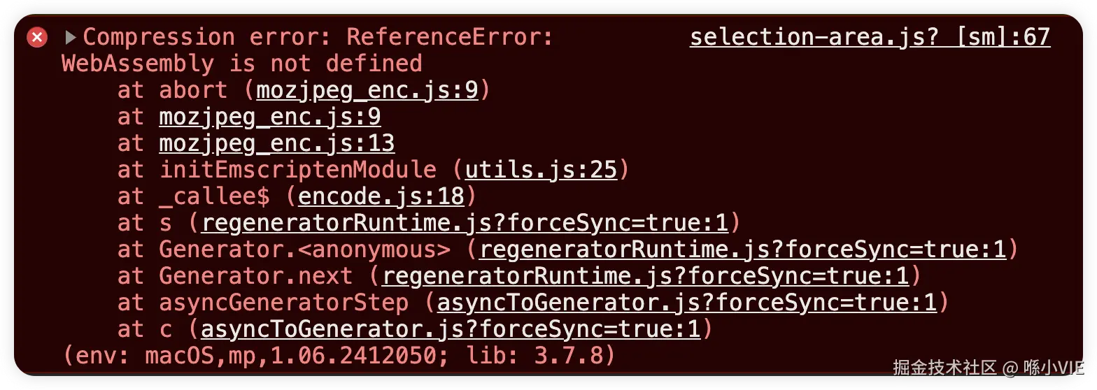Click the 掘金技术社区 watermark text
Viewport: 1097px width, 390px height.
(944, 367)
